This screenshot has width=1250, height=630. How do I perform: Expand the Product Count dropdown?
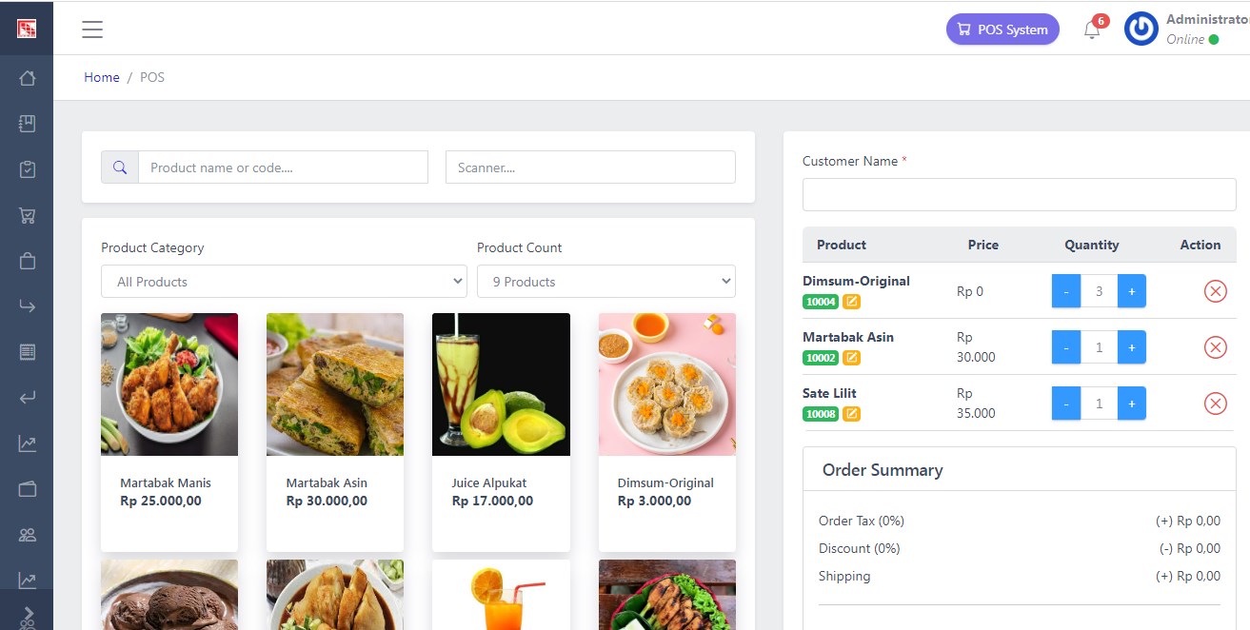click(605, 282)
